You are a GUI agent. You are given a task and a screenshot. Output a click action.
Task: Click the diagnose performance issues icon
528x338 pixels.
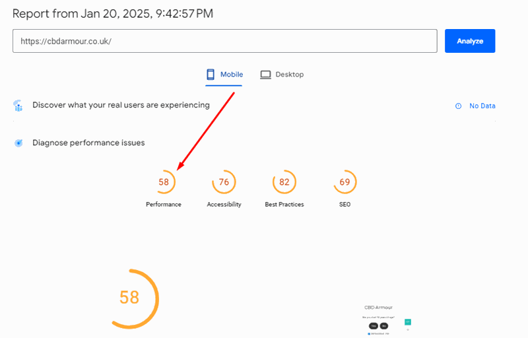click(x=18, y=143)
